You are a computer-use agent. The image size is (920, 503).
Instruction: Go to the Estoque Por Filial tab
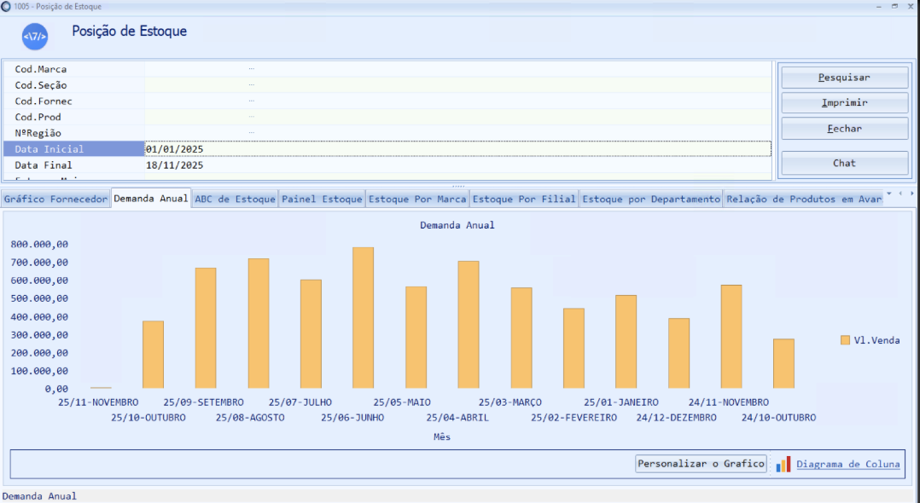coord(524,199)
